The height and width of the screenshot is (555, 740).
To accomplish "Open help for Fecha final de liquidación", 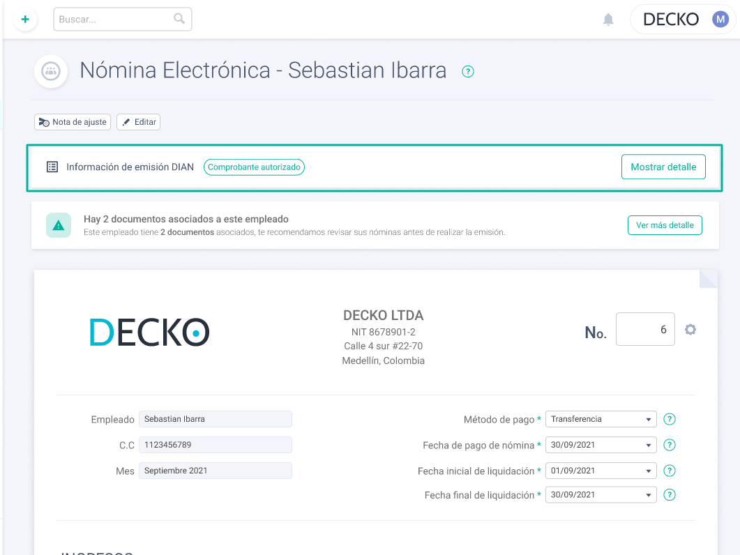I will (670, 495).
